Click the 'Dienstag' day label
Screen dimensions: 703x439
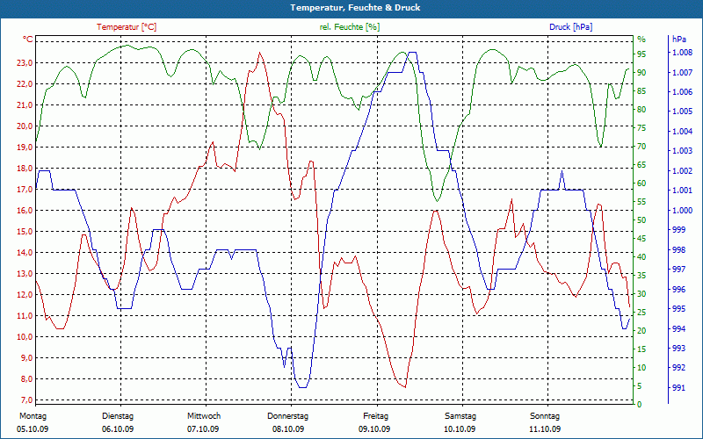coord(118,416)
